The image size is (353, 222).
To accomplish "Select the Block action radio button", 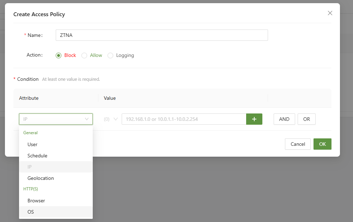I will point(59,55).
